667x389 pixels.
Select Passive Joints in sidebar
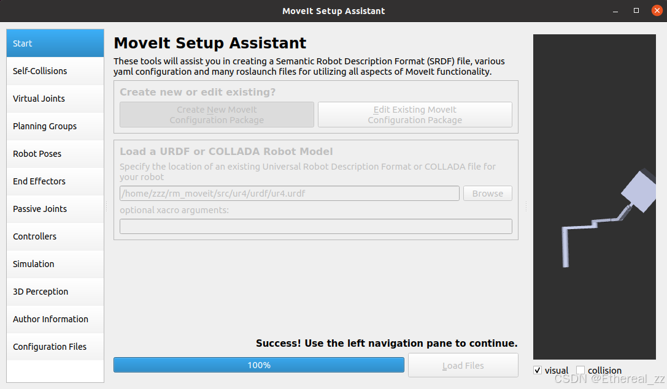(x=55, y=209)
